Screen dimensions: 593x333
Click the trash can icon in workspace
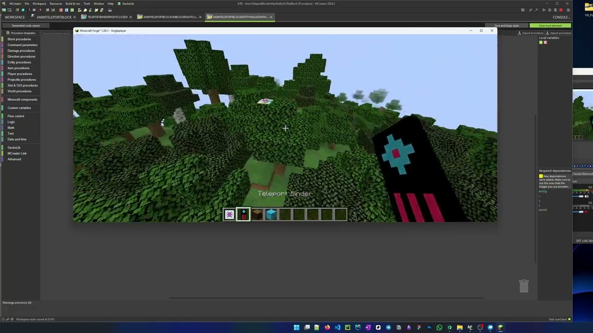(524, 286)
